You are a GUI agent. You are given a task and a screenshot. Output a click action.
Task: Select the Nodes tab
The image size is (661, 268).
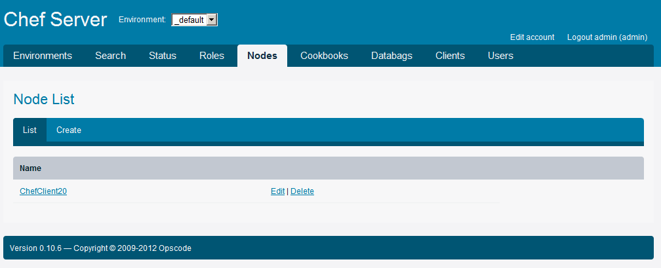pyautogui.click(x=262, y=56)
